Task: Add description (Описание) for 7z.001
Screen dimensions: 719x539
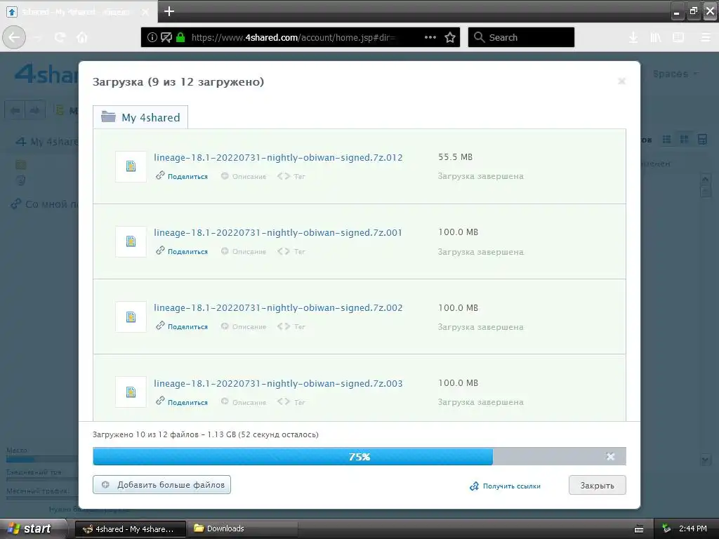Action: point(244,252)
